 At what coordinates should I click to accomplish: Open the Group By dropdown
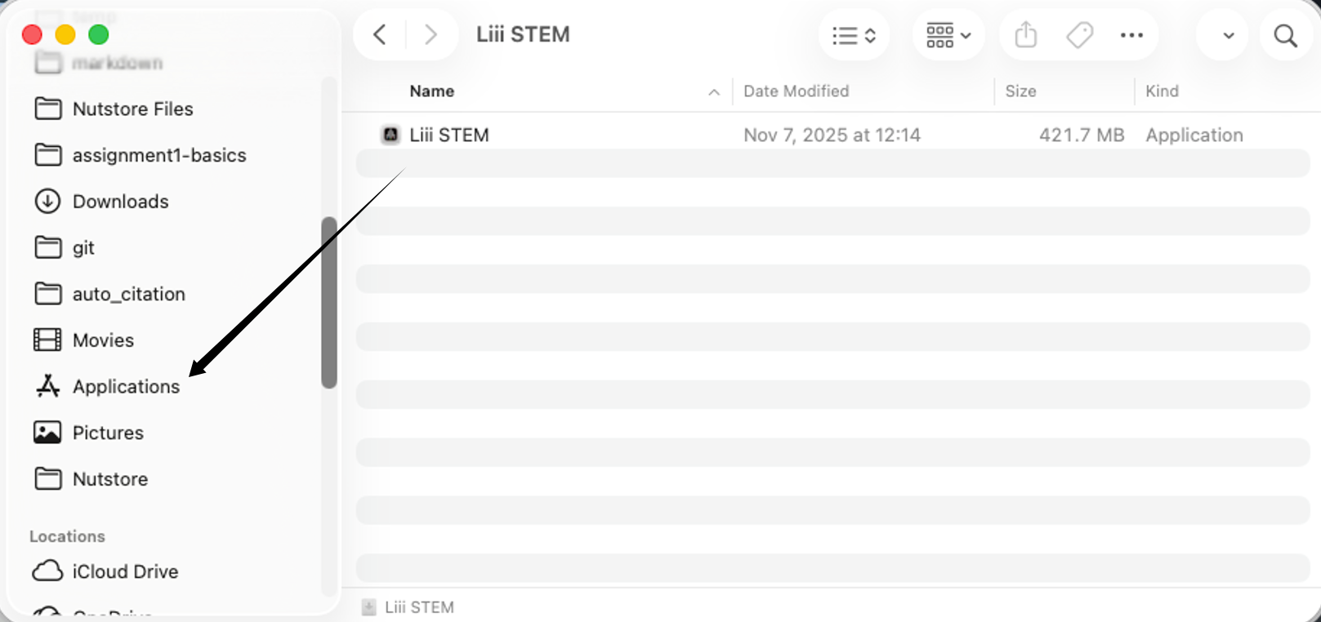pos(948,35)
